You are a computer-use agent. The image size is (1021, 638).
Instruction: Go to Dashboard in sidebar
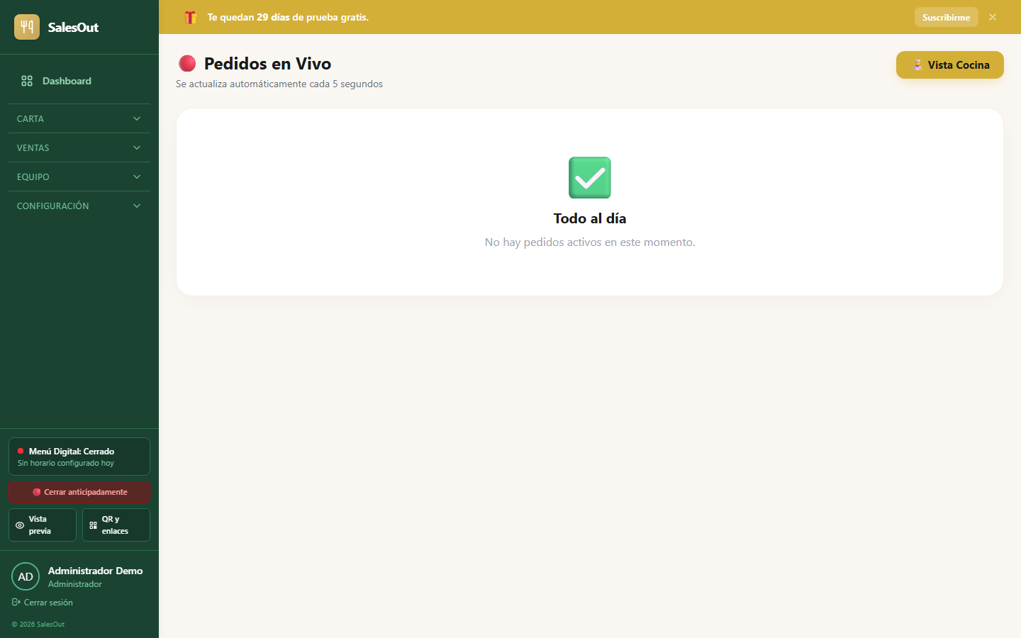[x=79, y=81]
